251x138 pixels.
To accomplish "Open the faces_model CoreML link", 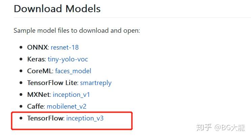I will click(73, 71).
